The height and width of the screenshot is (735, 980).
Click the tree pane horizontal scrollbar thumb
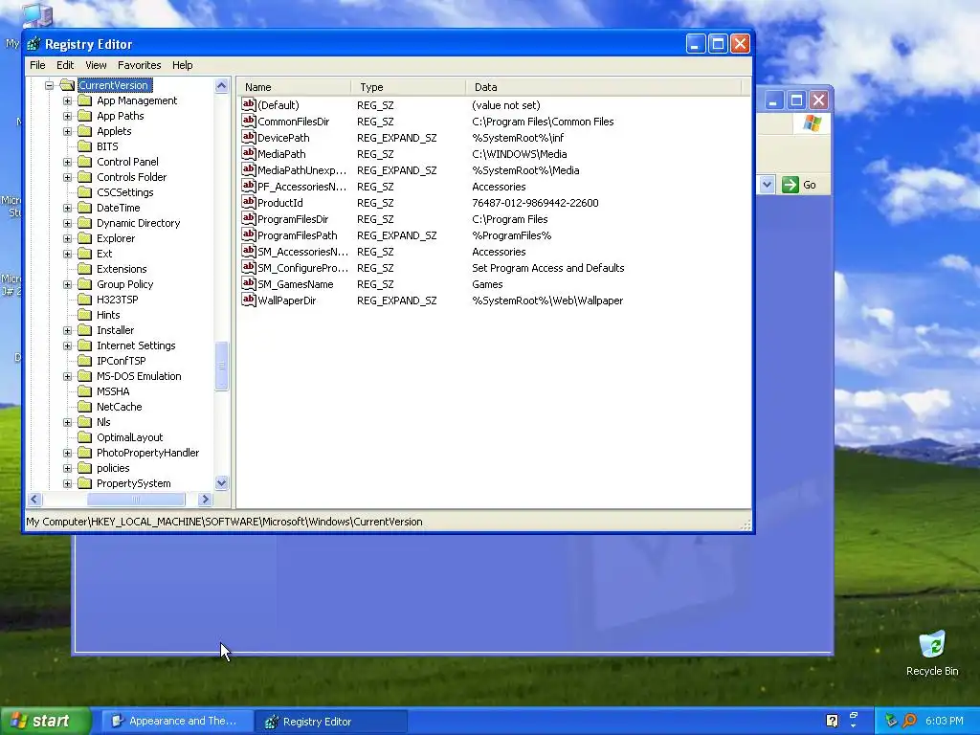tap(136, 499)
